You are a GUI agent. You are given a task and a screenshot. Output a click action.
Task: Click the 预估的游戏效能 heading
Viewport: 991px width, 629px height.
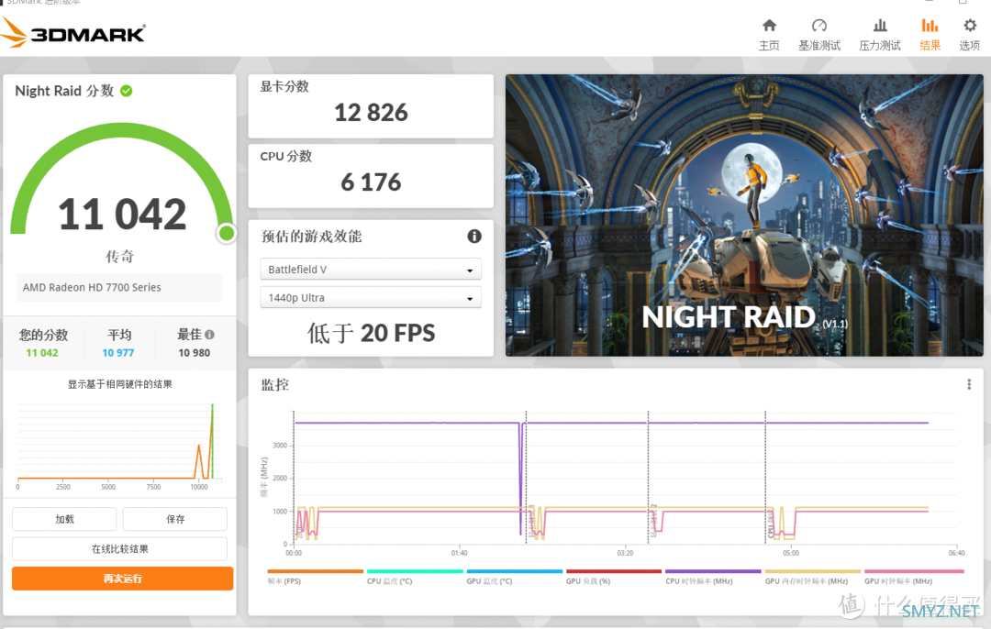tap(312, 237)
